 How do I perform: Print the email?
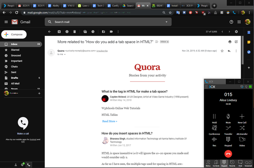pos(230,42)
